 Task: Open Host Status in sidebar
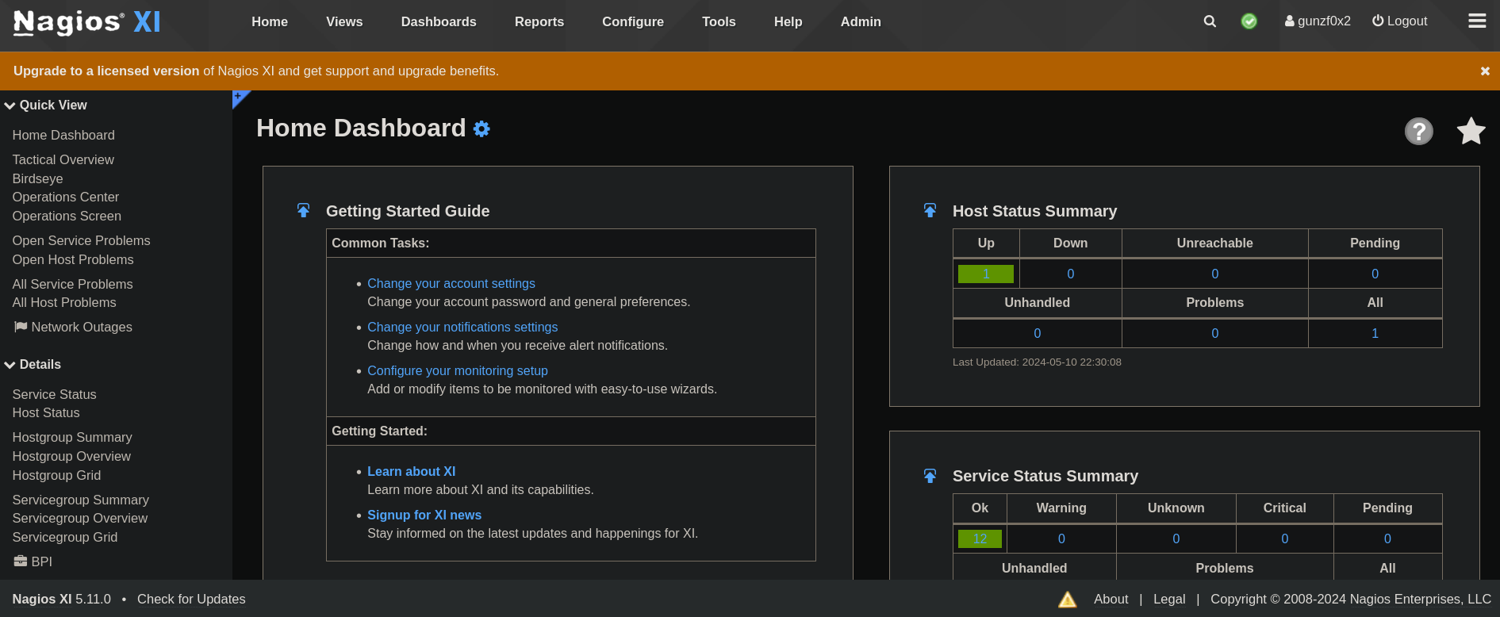coord(46,412)
